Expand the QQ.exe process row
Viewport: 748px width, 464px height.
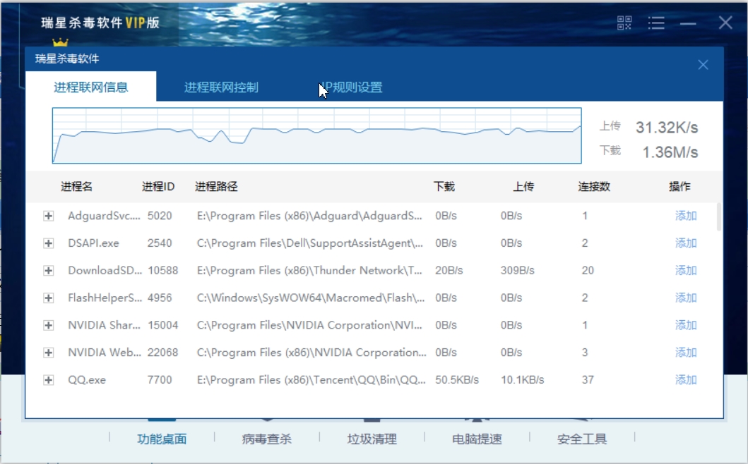coord(49,380)
